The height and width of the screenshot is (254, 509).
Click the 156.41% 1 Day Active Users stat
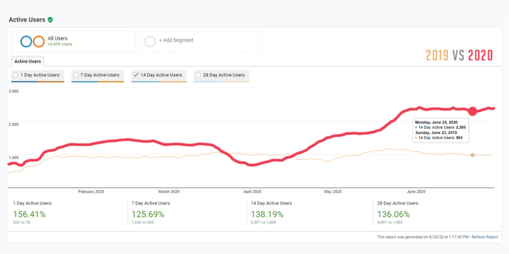click(x=29, y=214)
